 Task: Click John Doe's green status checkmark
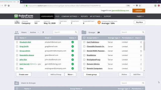(73, 59)
